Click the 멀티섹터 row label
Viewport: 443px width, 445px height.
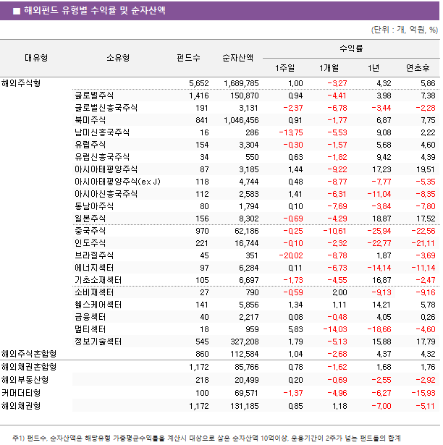90,329
